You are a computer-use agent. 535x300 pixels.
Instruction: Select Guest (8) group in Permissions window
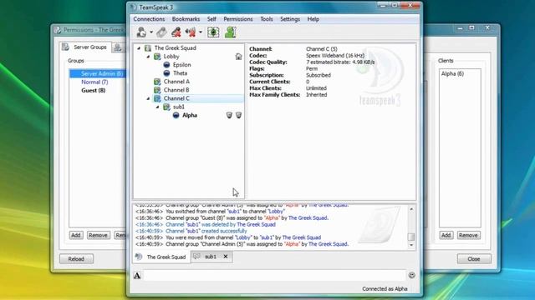pyautogui.click(x=93, y=91)
